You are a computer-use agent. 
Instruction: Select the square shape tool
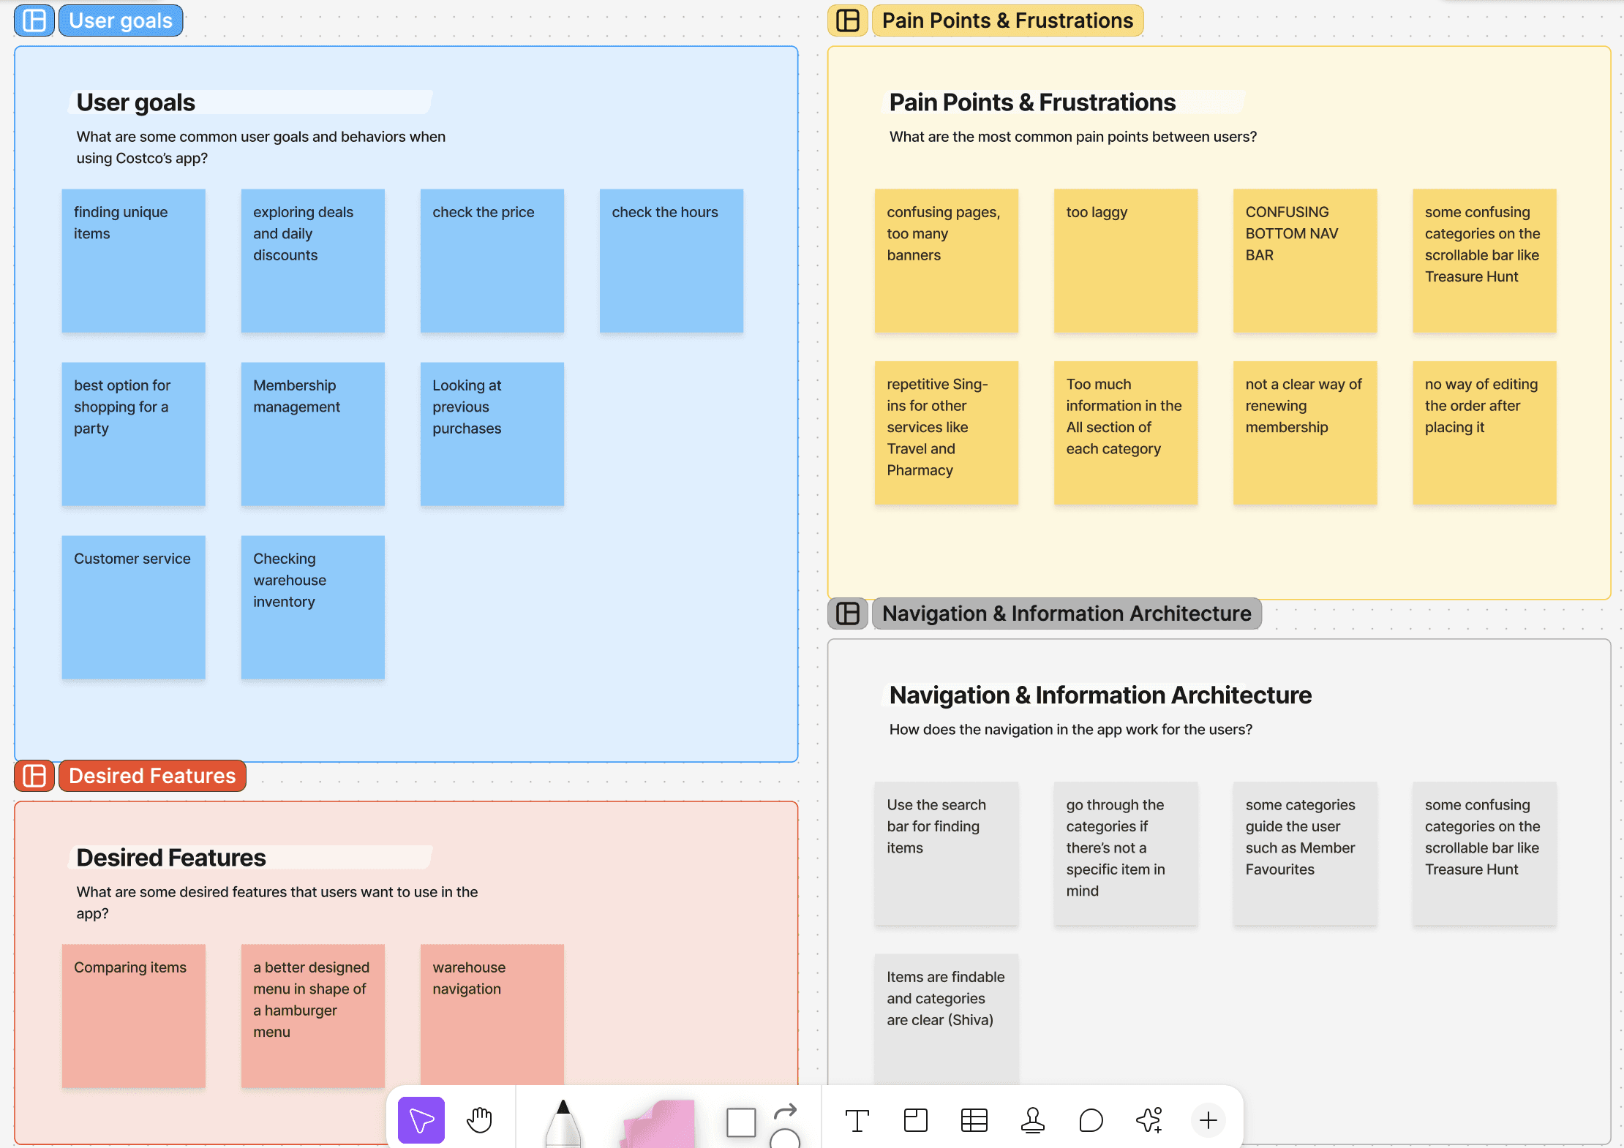click(x=741, y=1122)
